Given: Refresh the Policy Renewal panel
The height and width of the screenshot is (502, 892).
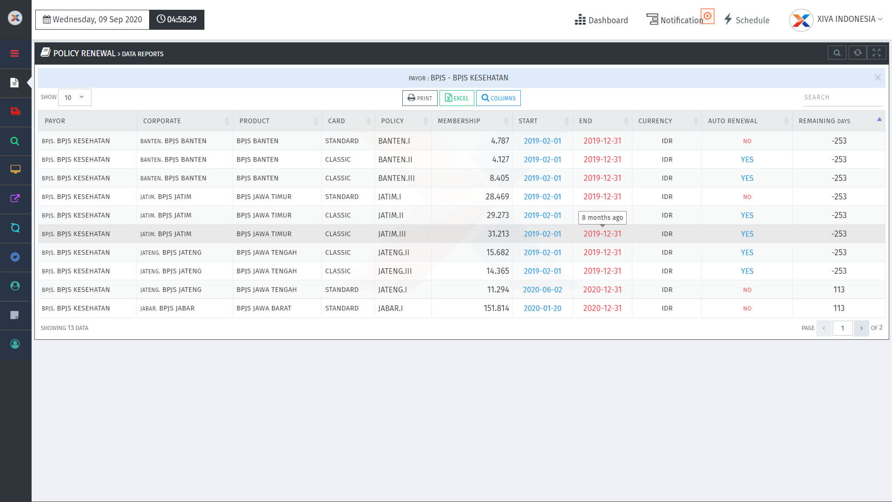Looking at the screenshot, I should click(x=858, y=53).
